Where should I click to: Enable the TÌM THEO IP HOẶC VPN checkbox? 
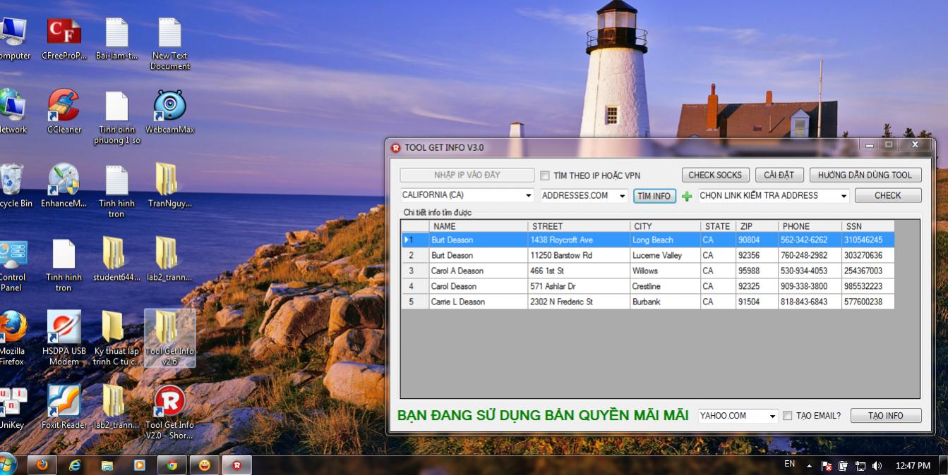(x=545, y=175)
